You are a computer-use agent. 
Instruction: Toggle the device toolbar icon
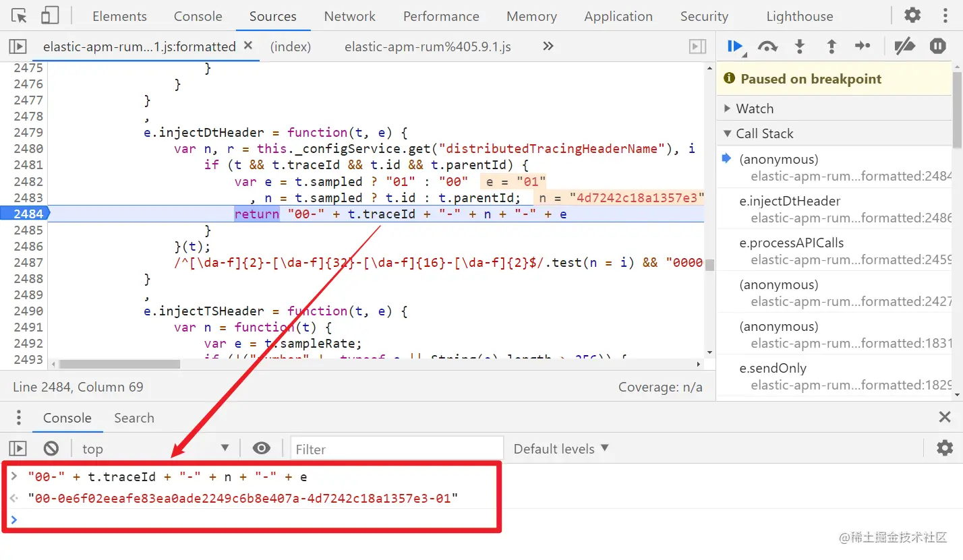point(49,15)
